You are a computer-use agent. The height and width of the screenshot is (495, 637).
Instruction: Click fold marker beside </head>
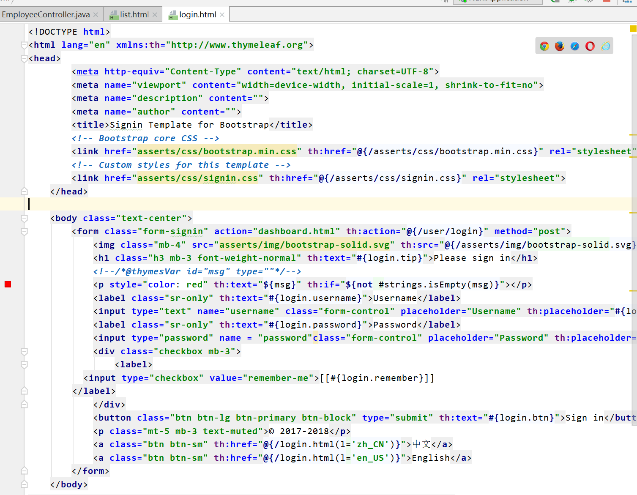(25, 191)
